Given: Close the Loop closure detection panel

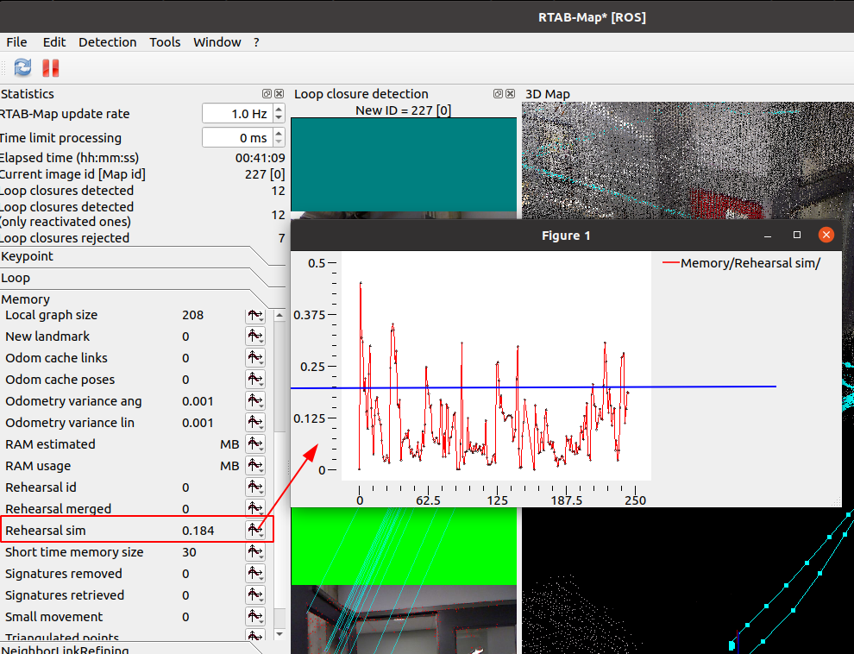Looking at the screenshot, I should (x=511, y=94).
